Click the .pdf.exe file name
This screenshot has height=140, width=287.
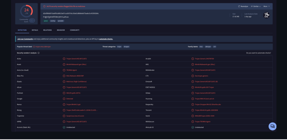coord(56,17)
